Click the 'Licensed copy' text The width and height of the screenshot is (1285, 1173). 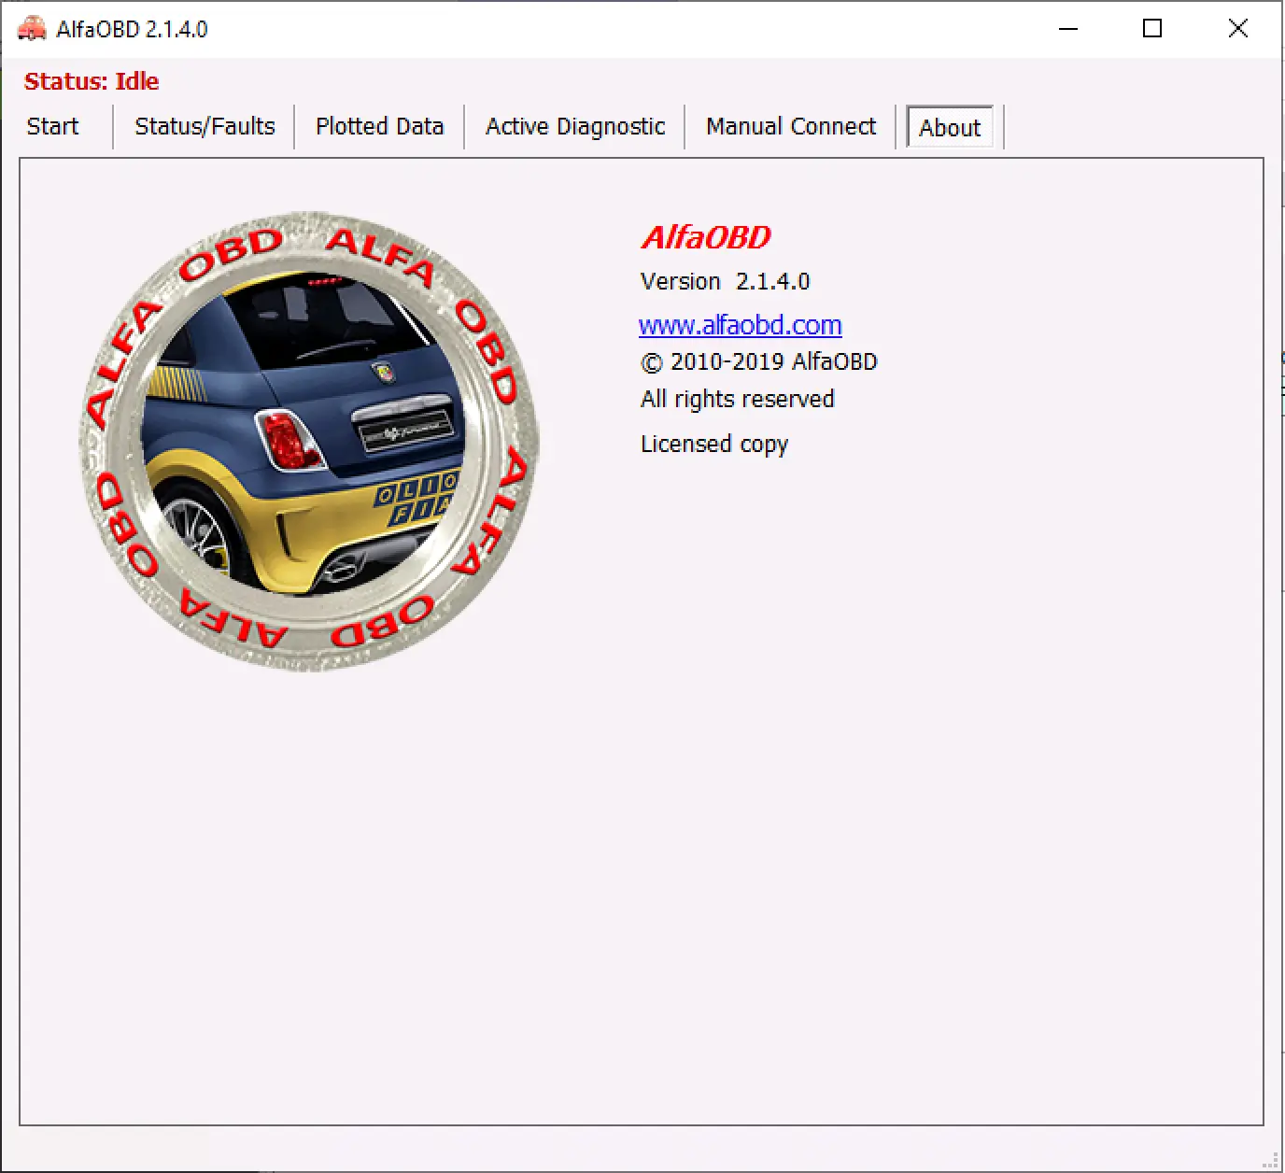coord(714,445)
